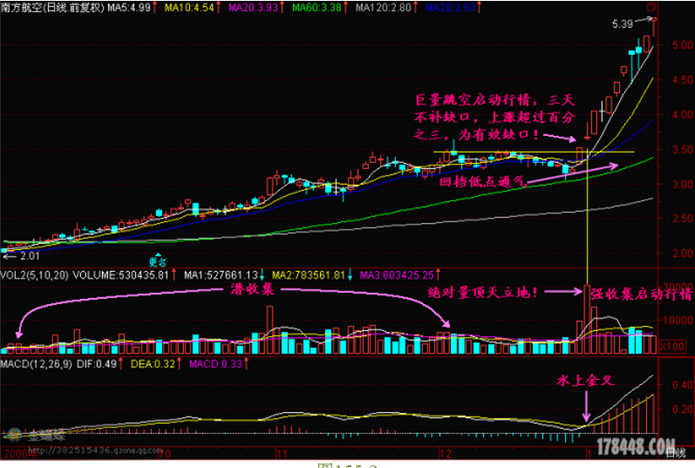Select the MA5:4.99 indicator label

pos(128,8)
